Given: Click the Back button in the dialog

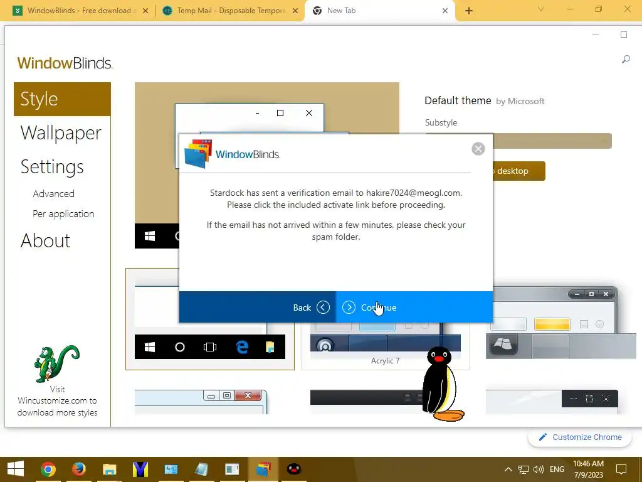Looking at the screenshot, I should point(258,307).
